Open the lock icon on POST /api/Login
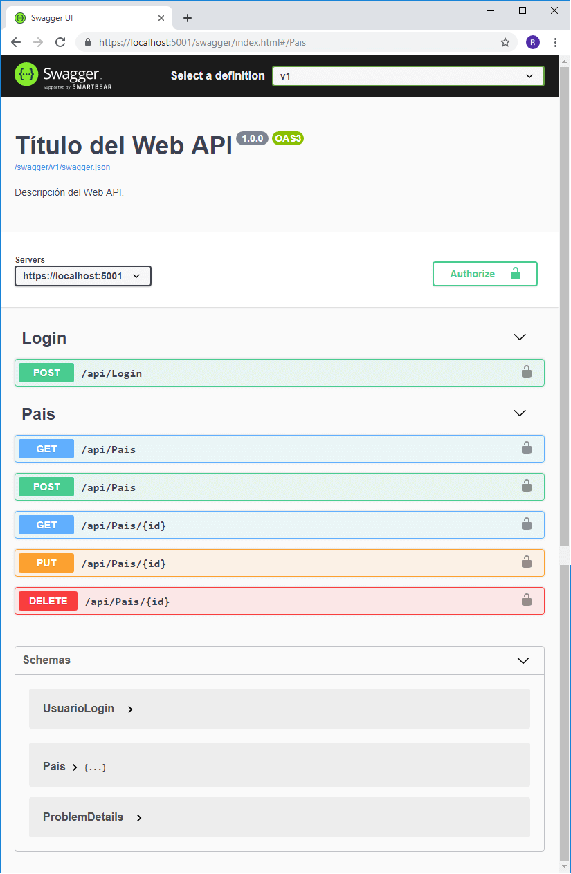 coord(527,372)
